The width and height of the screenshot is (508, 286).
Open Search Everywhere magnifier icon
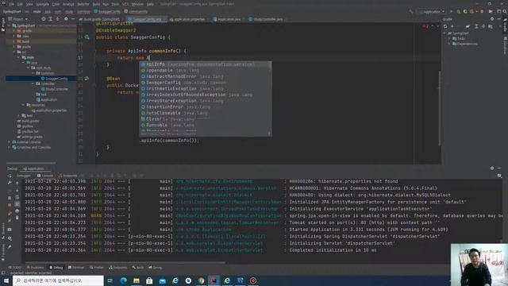[505, 12]
